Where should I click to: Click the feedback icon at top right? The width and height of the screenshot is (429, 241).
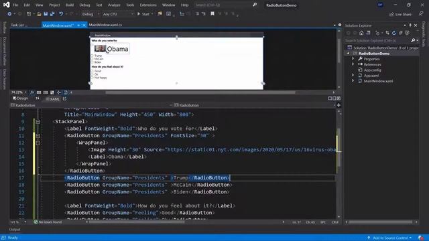421,13
